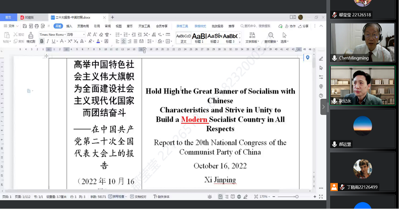The image size is (399, 209).
Task: Open the Page Layout ribbon tab
Action: click(x=83, y=26)
